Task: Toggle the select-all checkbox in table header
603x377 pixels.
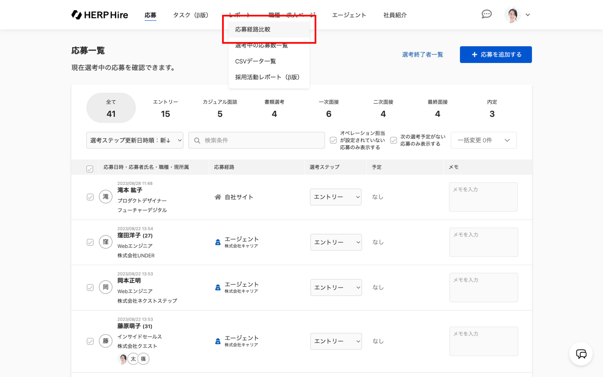Action: (x=90, y=169)
